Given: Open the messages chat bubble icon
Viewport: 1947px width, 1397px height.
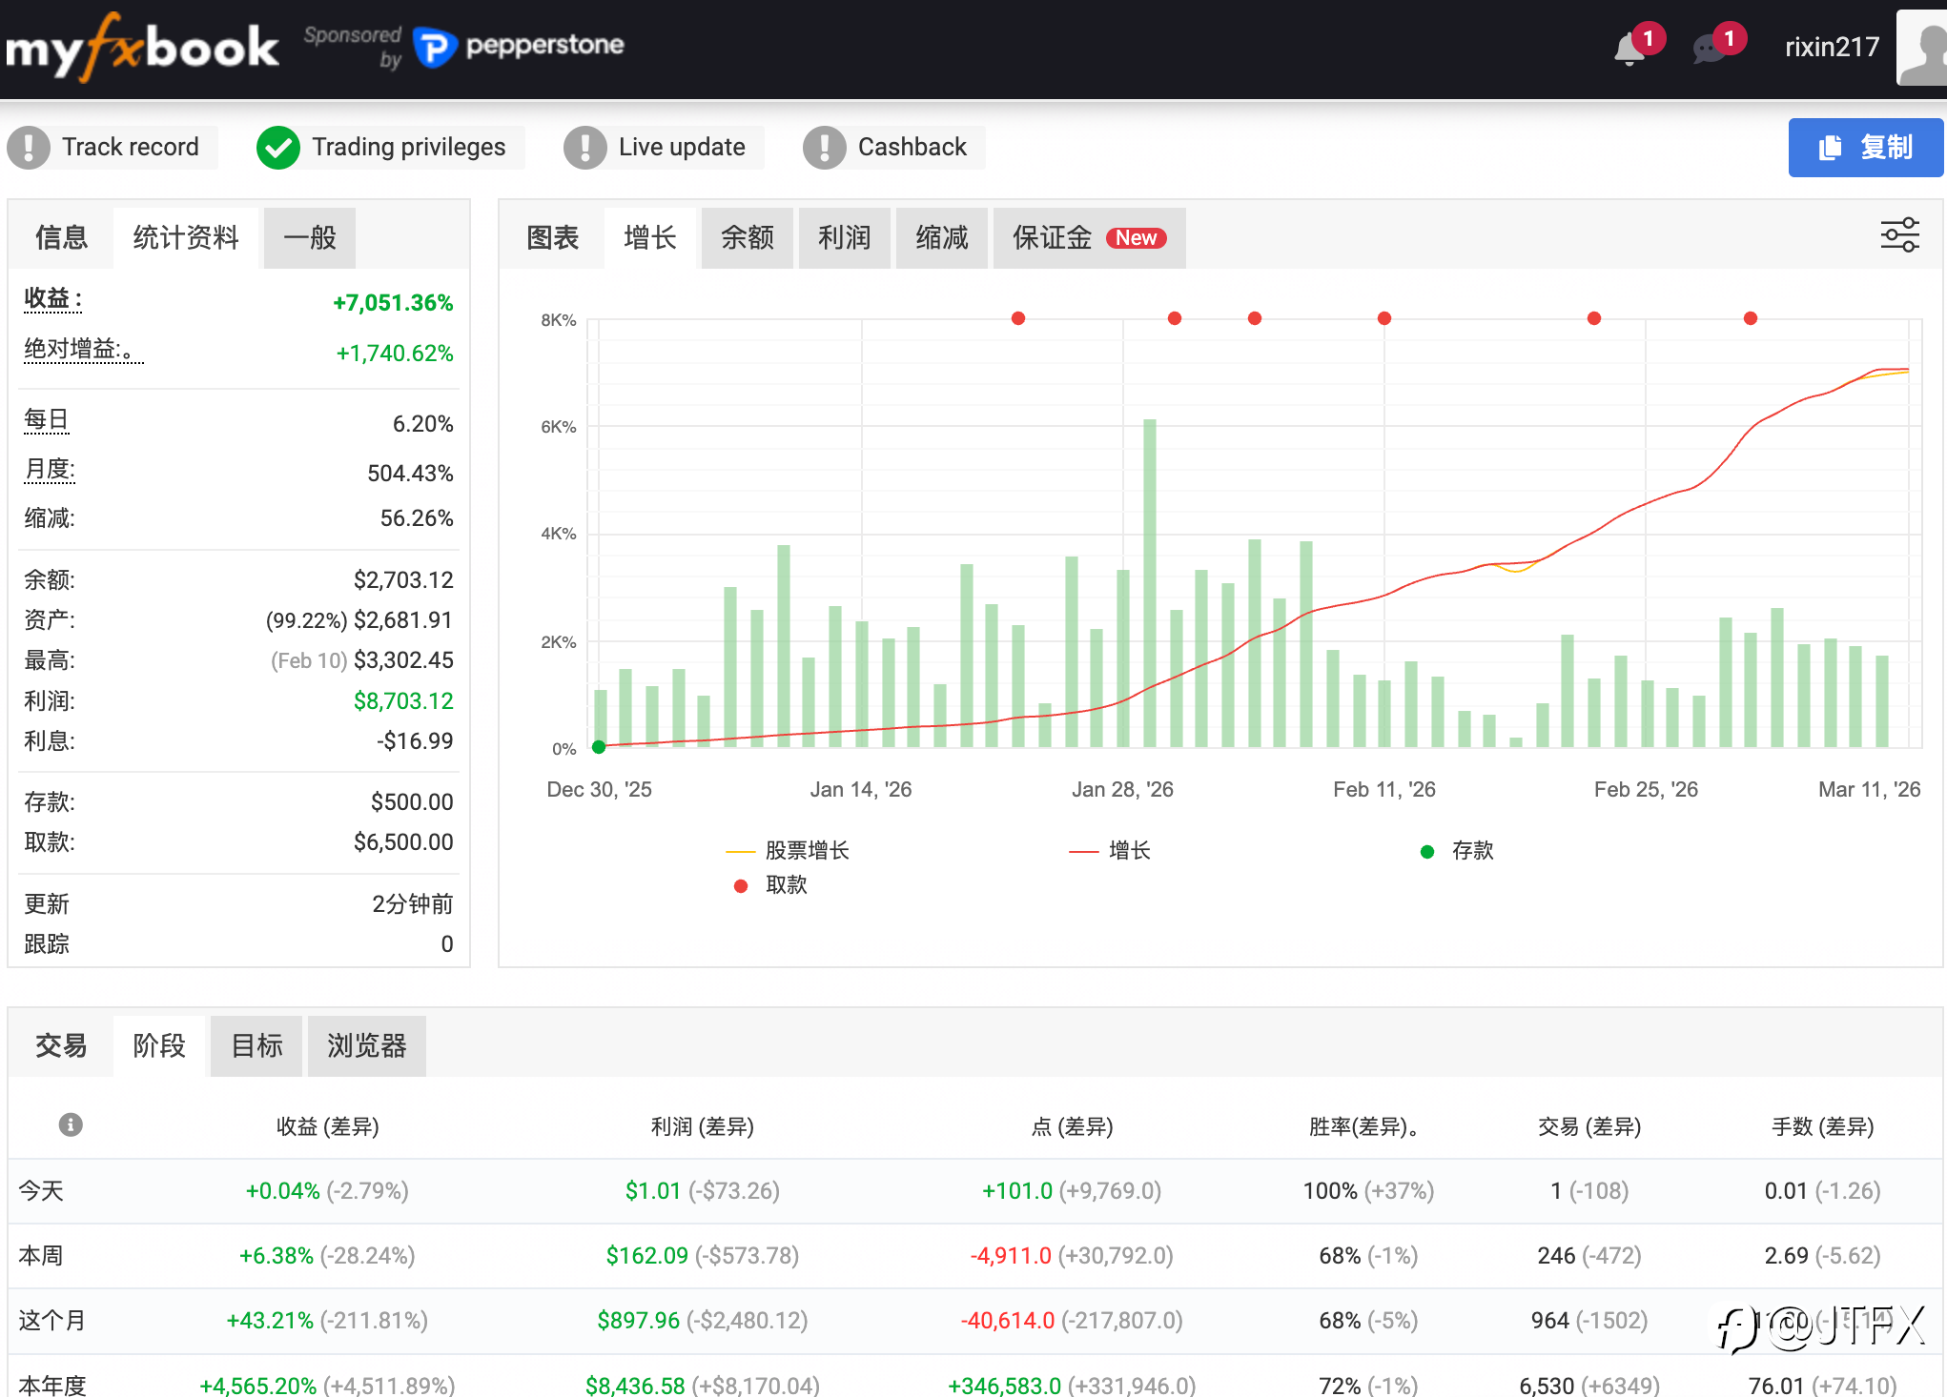Looking at the screenshot, I should coord(1710,49).
